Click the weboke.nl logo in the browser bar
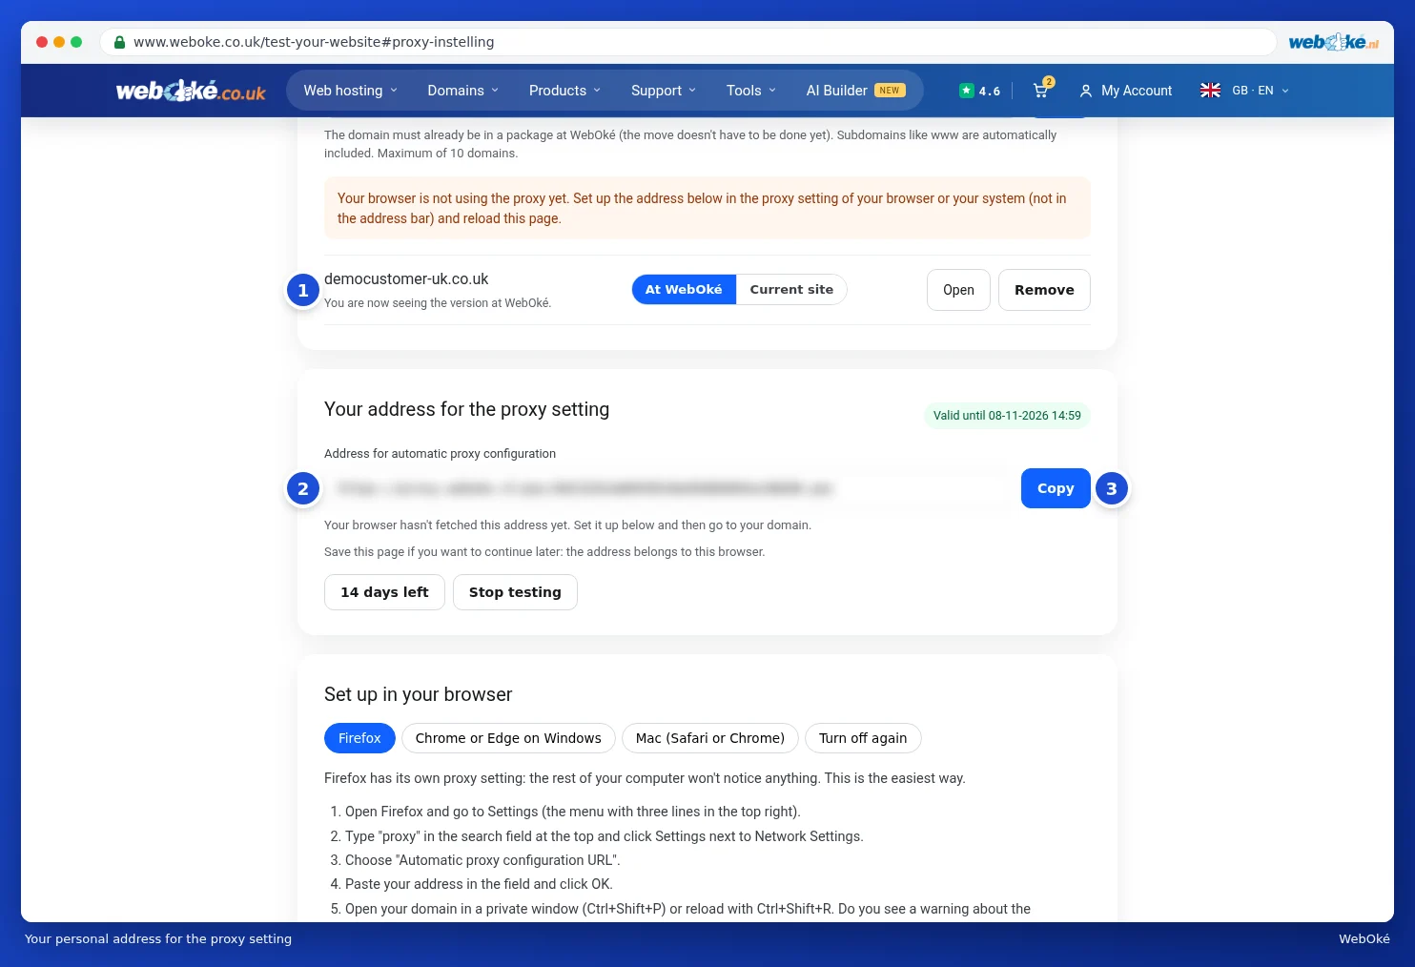The image size is (1415, 967). [1333, 42]
